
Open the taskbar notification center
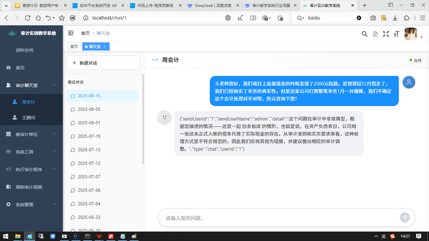tap(419, 236)
